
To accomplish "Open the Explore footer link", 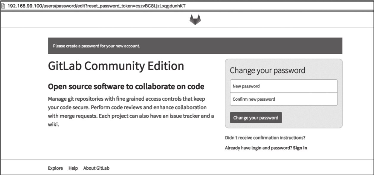I will point(55,168).
